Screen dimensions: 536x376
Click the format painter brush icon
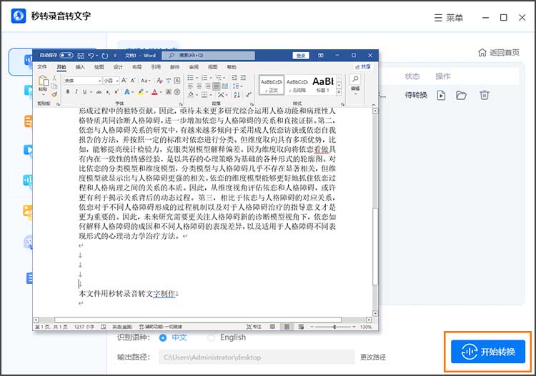(54, 94)
